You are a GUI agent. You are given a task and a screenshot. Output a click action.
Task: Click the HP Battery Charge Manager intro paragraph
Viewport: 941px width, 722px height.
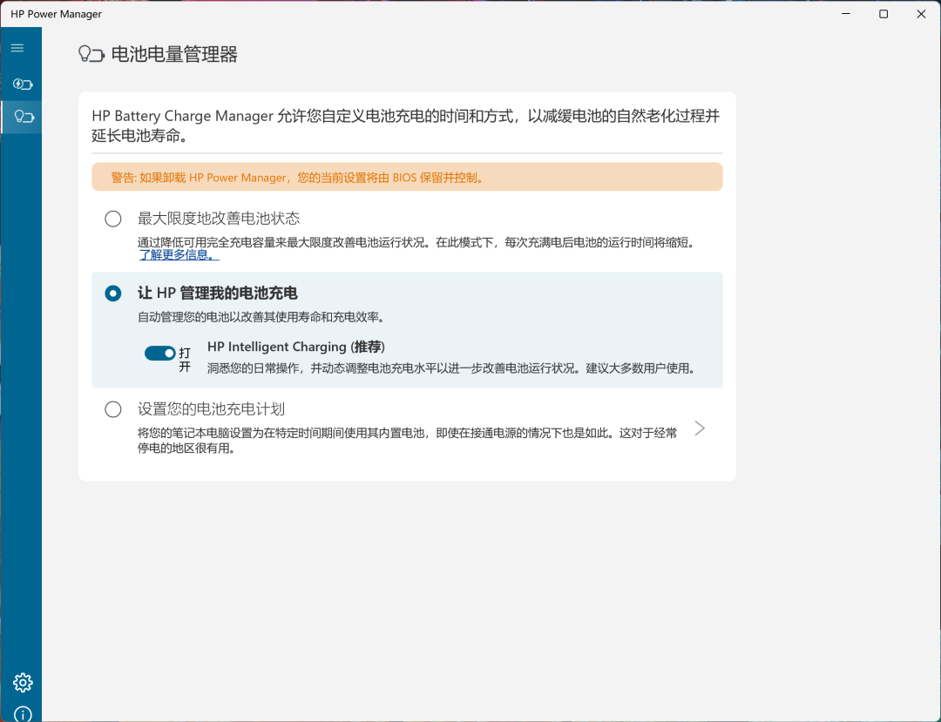tap(406, 125)
